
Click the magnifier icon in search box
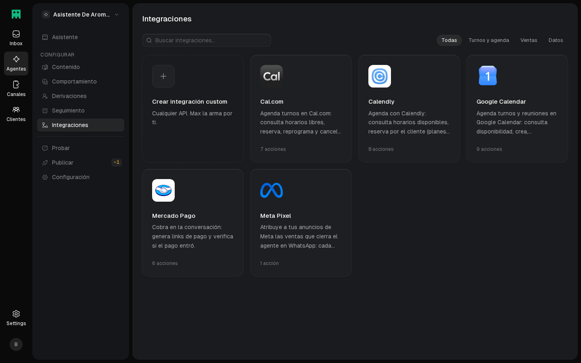(x=149, y=40)
